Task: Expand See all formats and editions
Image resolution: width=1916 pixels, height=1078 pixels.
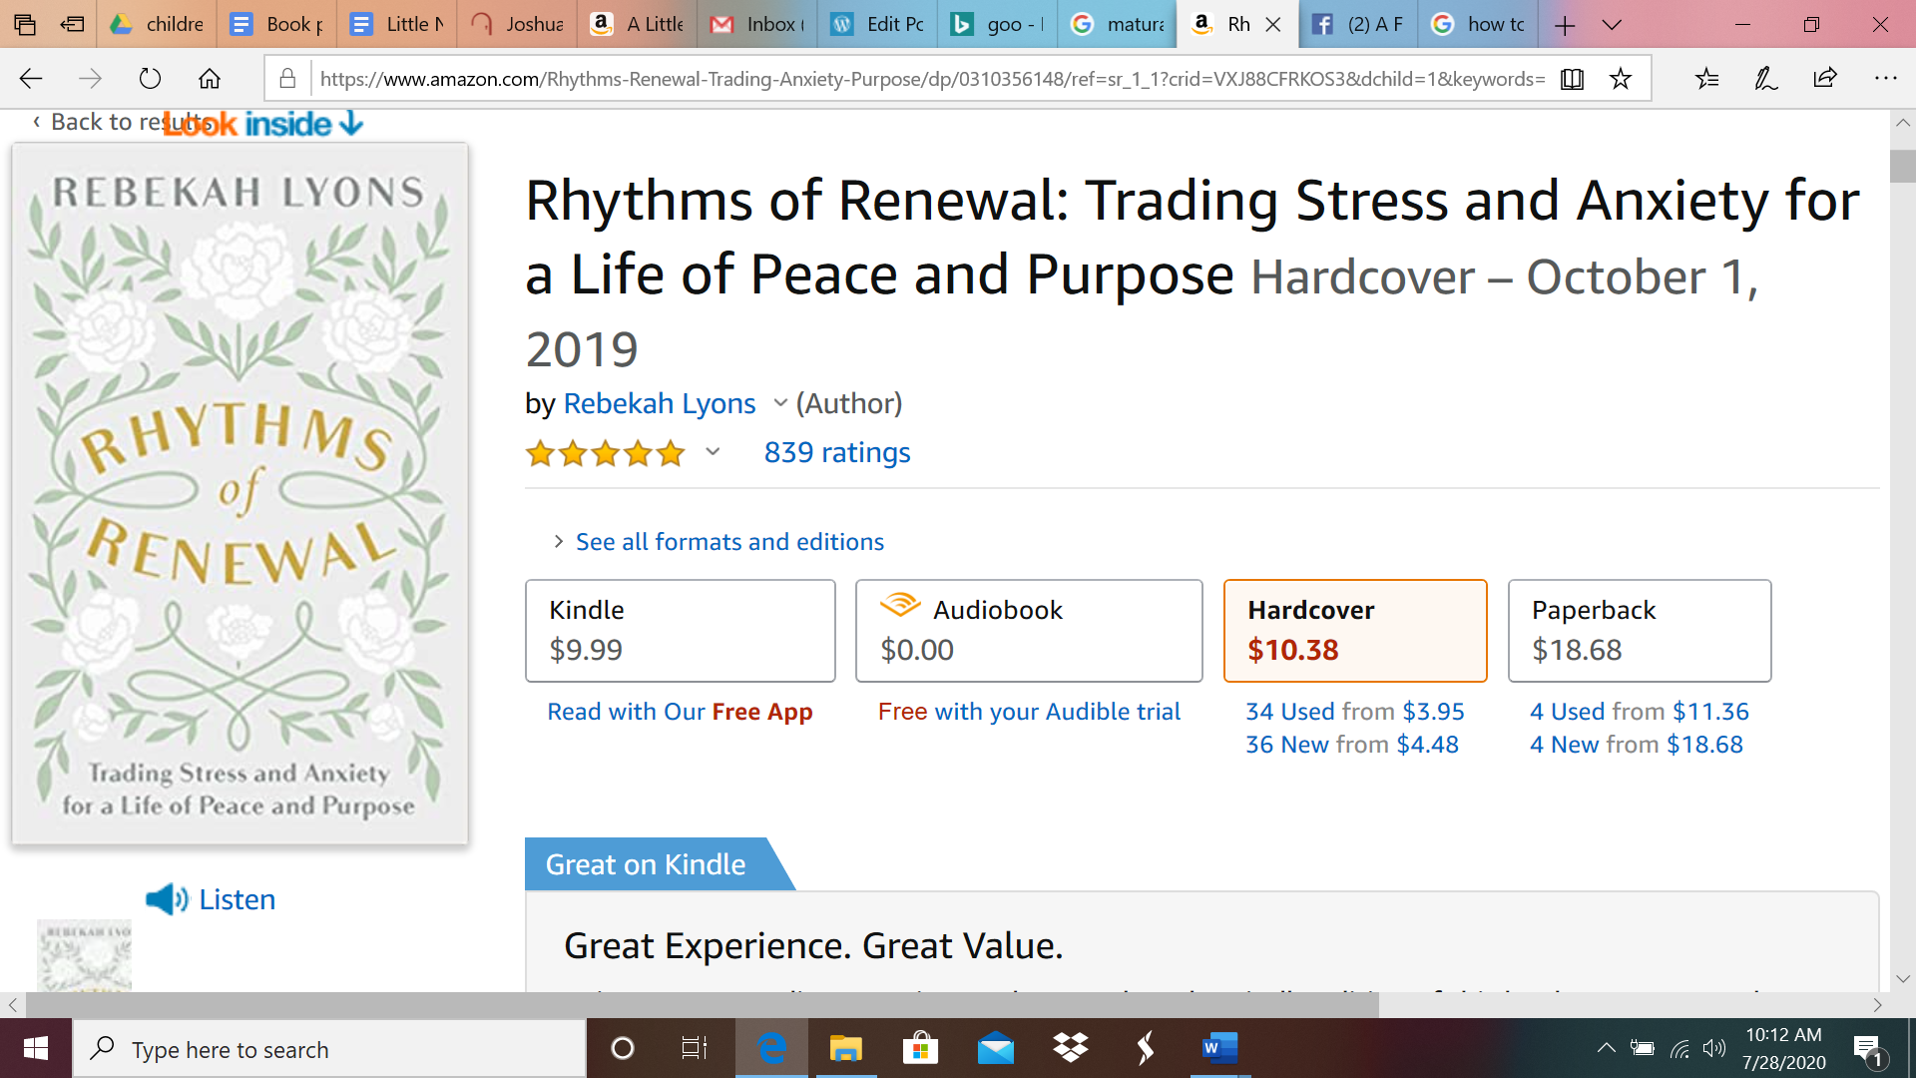Action: [x=729, y=542]
